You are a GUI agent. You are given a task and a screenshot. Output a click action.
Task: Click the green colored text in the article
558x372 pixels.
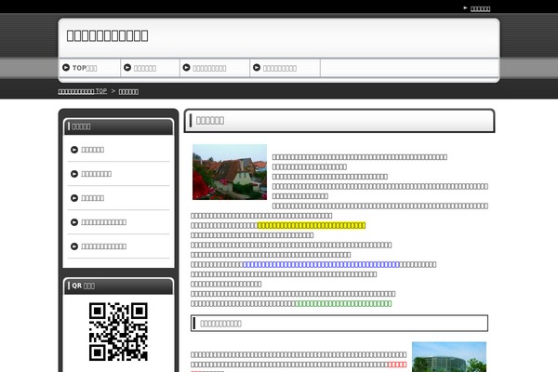[x=343, y=304]
